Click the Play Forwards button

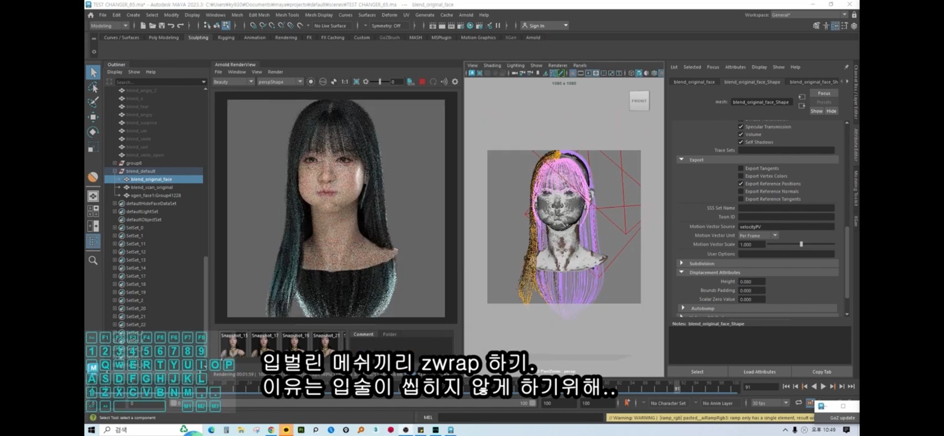[x=823, y=386]
